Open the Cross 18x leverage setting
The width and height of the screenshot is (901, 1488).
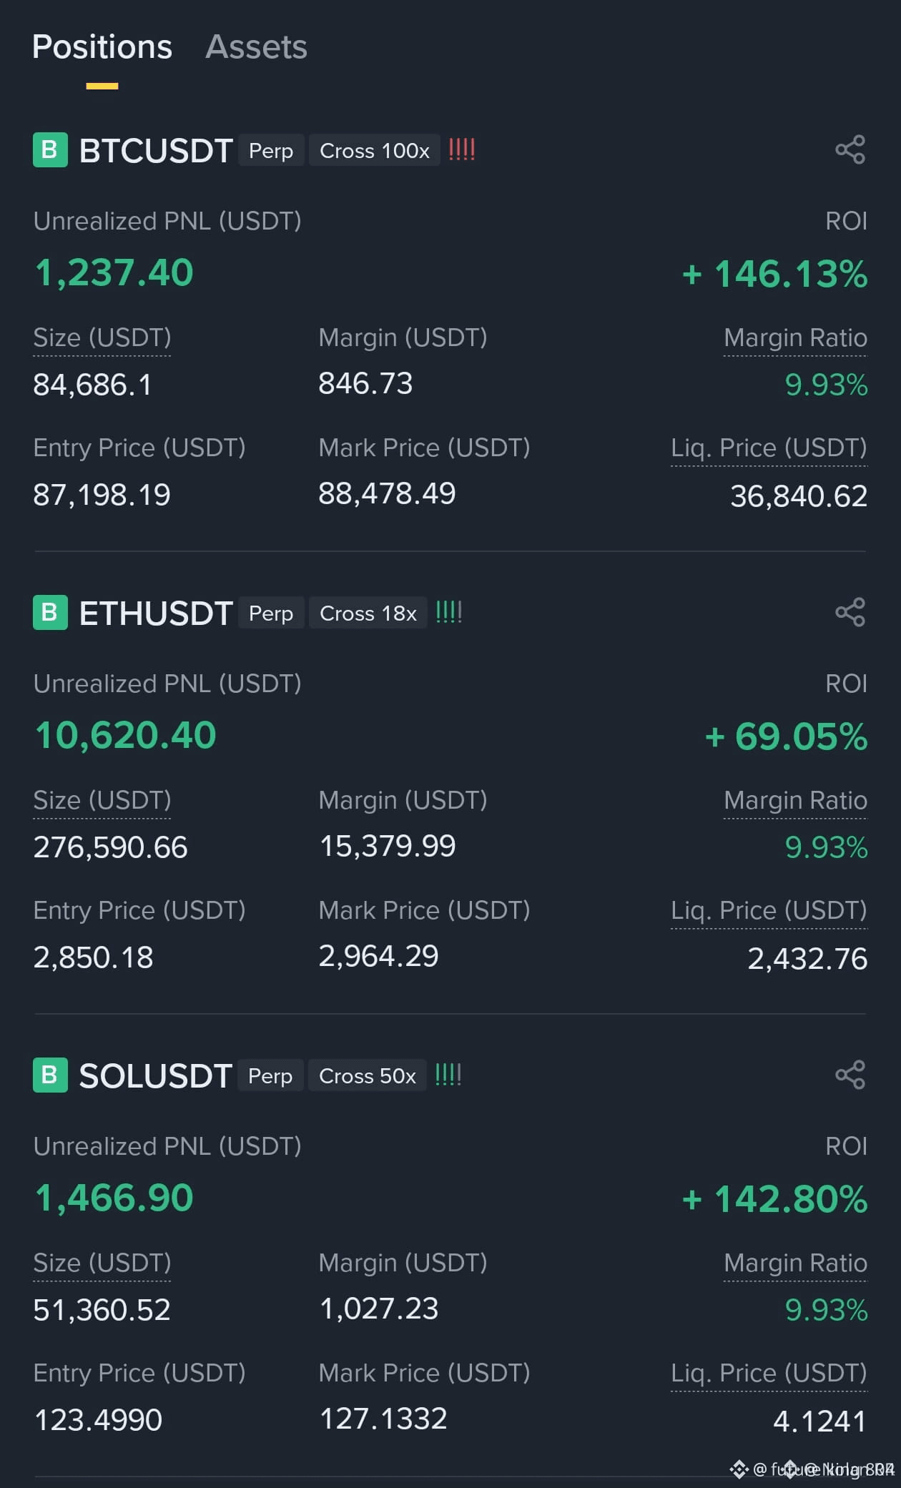pyautogui.click(x=368, y=613)
